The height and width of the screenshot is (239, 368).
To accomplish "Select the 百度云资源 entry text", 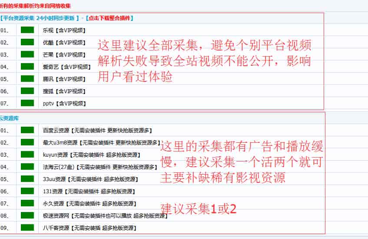I will (97, 131).
